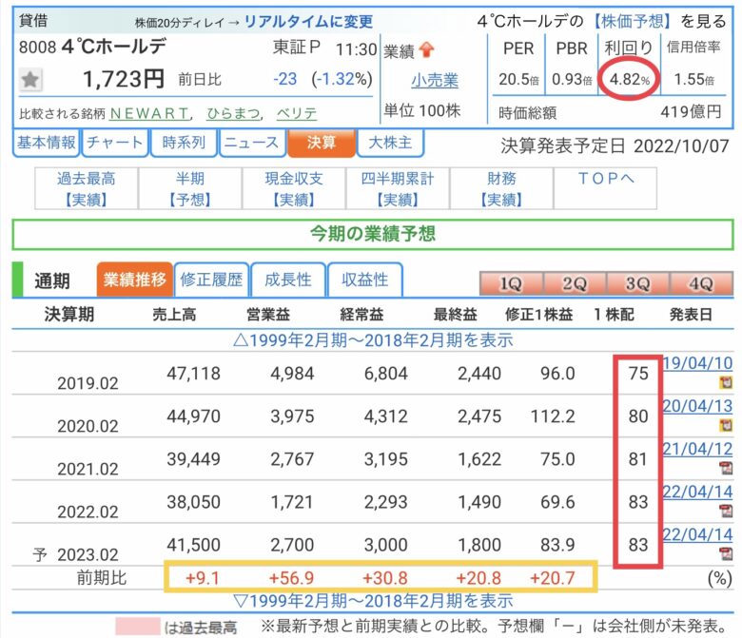Click リアルタイムに変更 link
This screenshot has width=742, height=638.
308,21
